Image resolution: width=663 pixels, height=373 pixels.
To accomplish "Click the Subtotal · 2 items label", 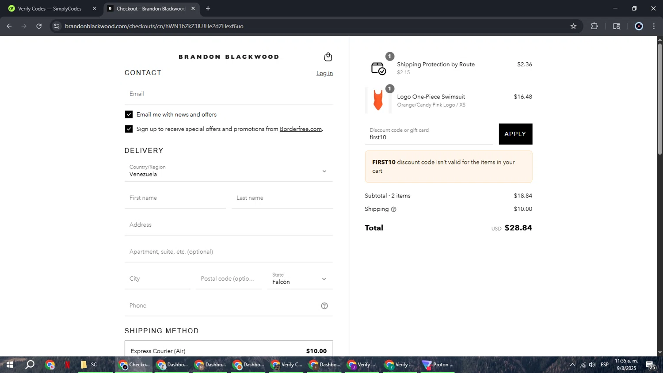I will coord(388,196).
